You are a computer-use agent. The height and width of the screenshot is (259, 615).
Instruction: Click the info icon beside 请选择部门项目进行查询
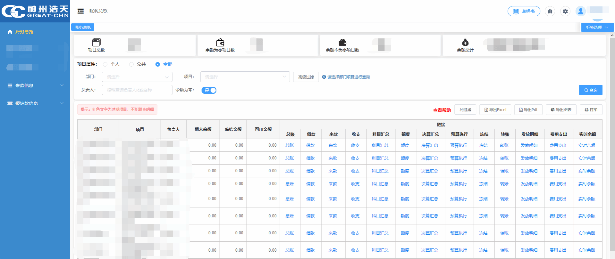tap(324, 77)
